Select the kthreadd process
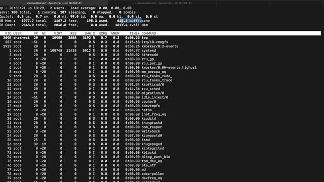 coord(150,55)
